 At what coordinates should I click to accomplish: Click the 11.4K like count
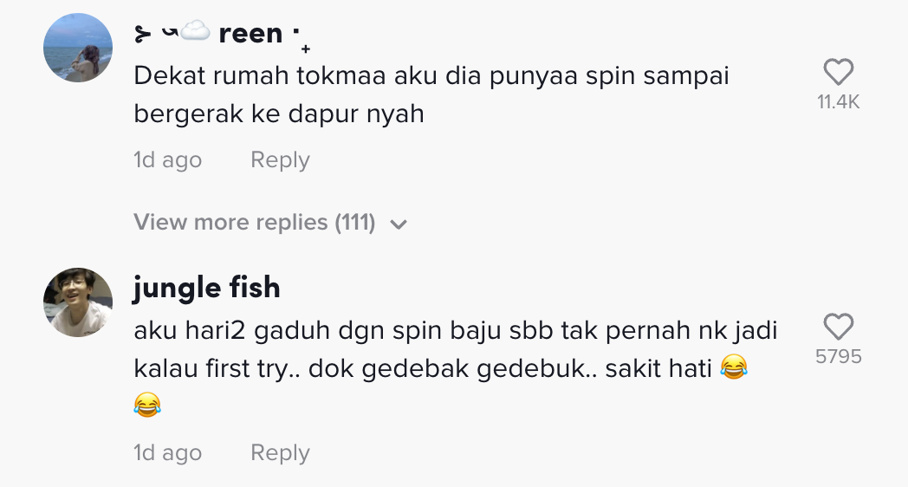[x=838, y=102]
